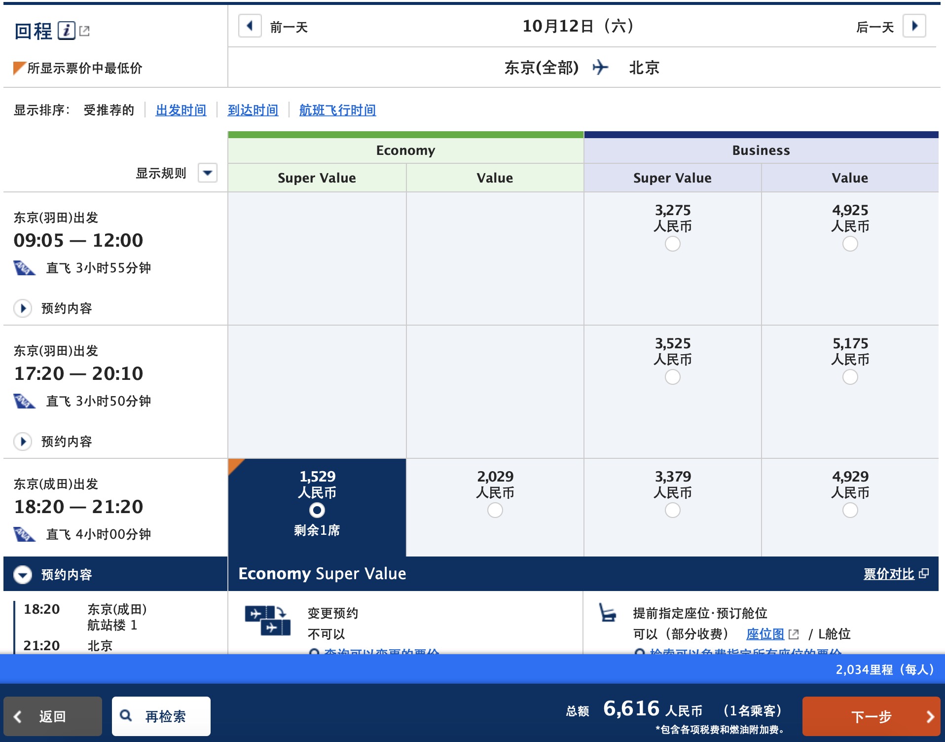Select Business Super Value 3,525 for 17:20 flight
This screenshot has height=742, width=945.
point(672,377)
